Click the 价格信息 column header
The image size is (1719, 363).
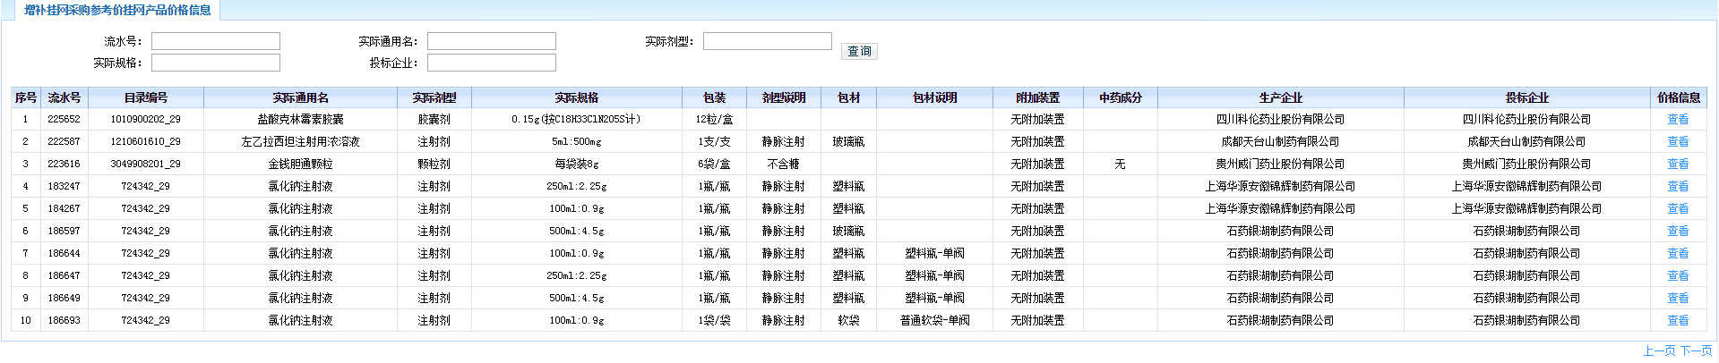click(1678, 97)
